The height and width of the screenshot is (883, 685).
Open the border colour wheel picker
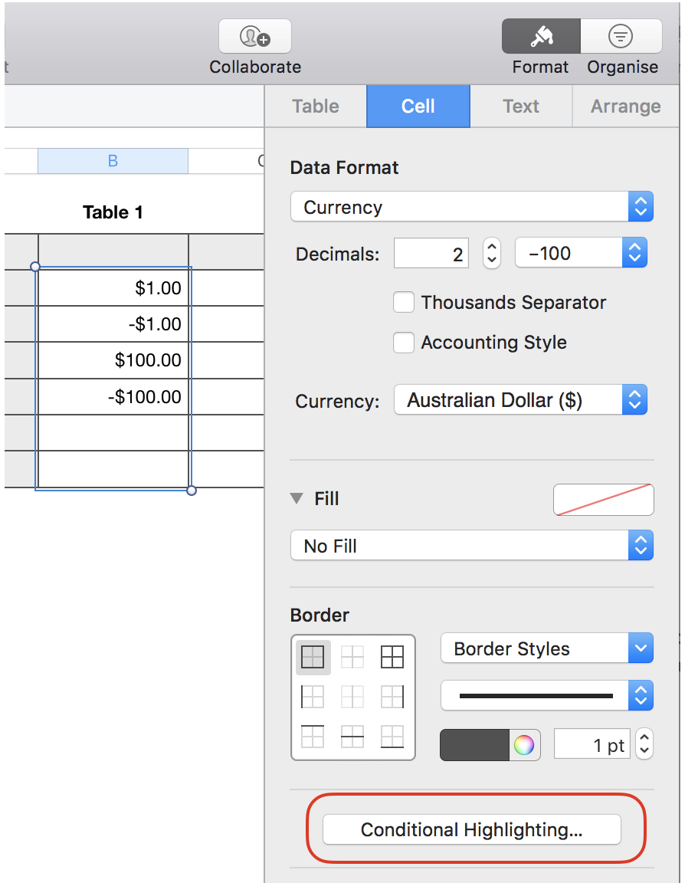coord(524,745)
